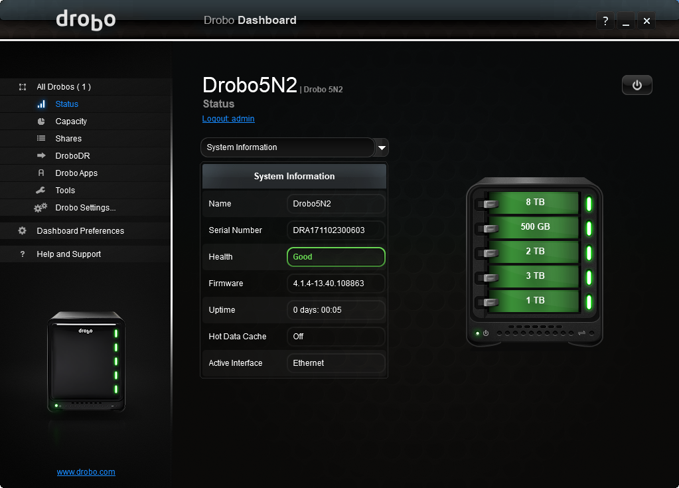Select All Drobos ( 1 ) entry

point(64,86)
